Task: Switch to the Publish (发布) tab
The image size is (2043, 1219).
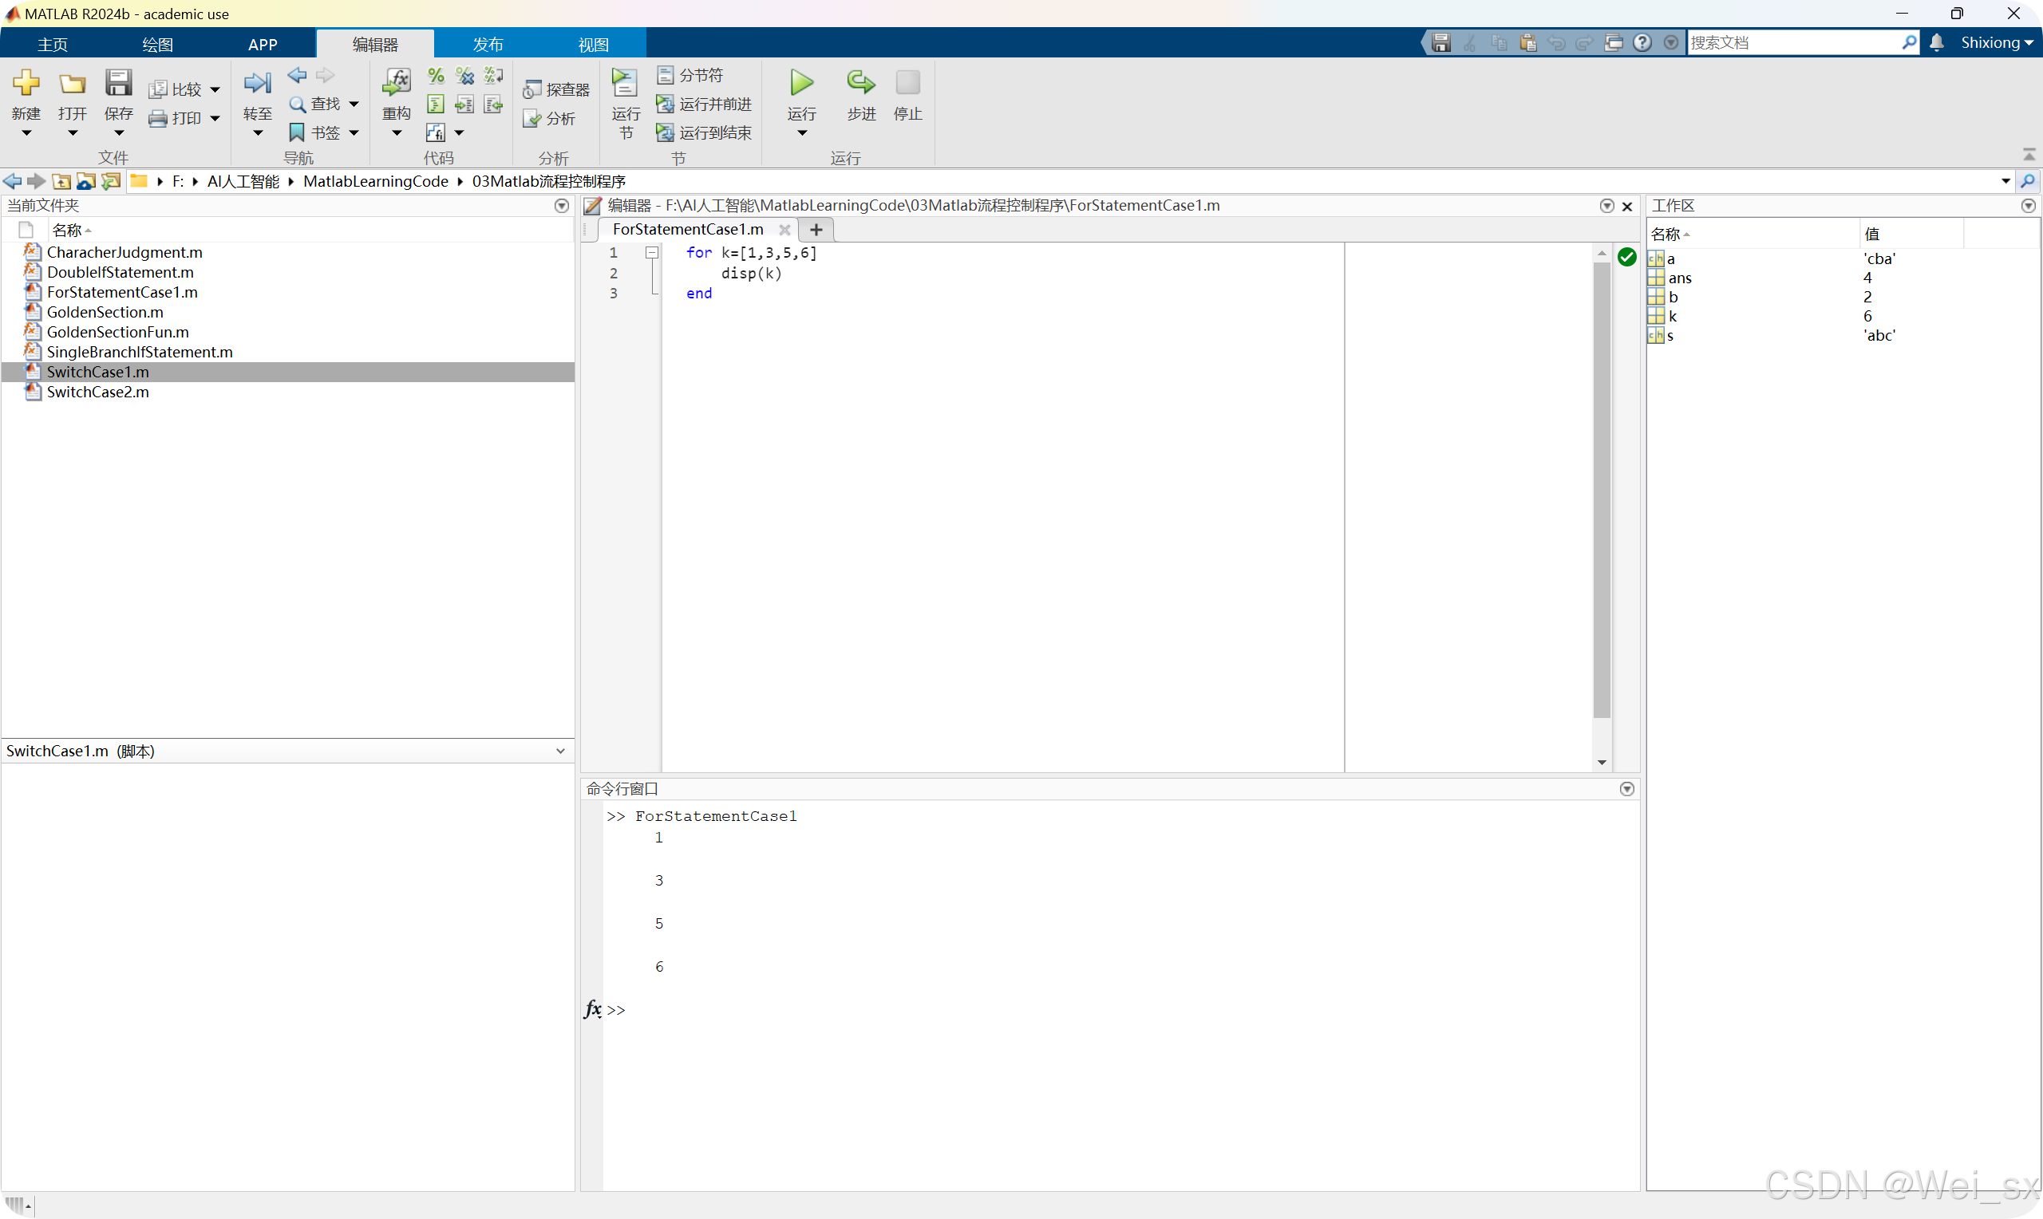Action: pyautogui.click(x=487, y=45)
